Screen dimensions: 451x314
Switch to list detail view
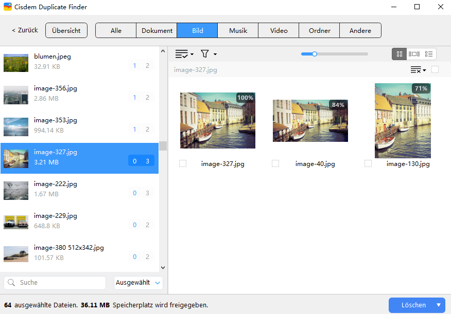(x=429, y=54)
